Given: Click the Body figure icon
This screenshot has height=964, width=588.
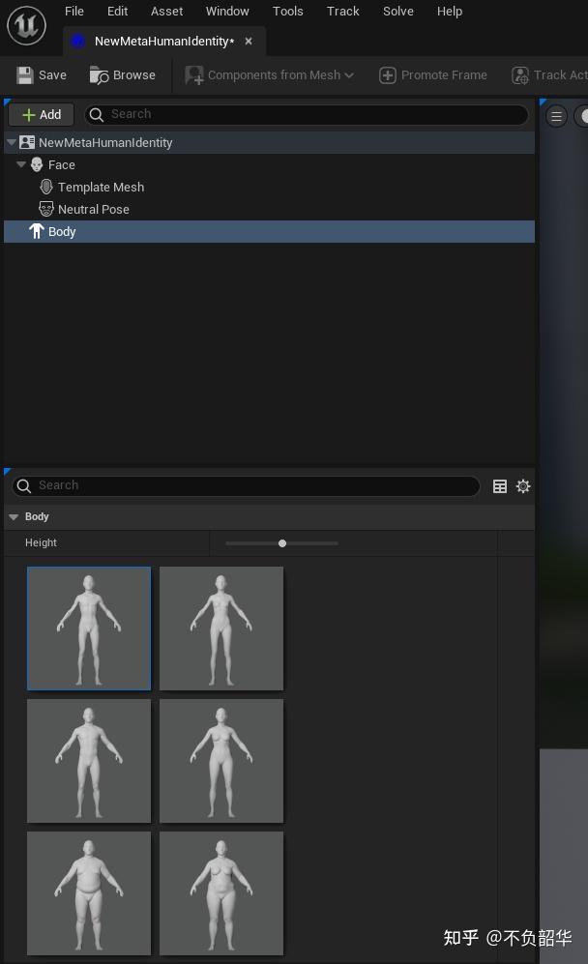Looking at the screenshot, I should 37,231.
